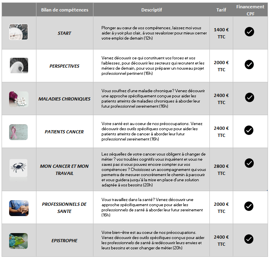Click the EPISTROPHE program name
Viewport: 270px width, 260px height.
click(65, 241)
